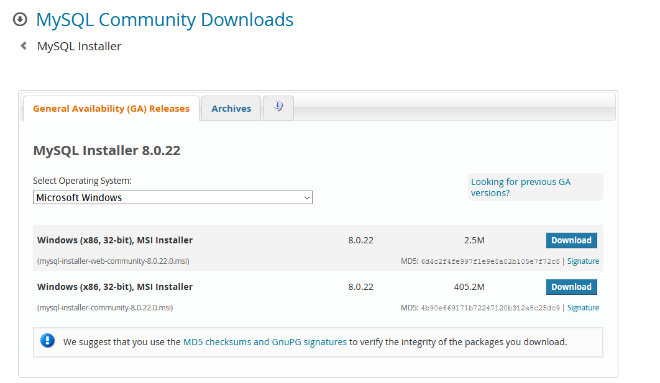Open Looking for previous GA versions link
Screen dimensions: 660x383
point(521,187)
